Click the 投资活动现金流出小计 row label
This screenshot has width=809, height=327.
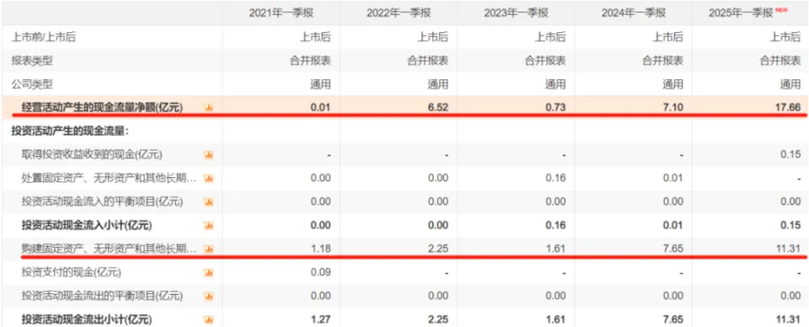[87, 319]
